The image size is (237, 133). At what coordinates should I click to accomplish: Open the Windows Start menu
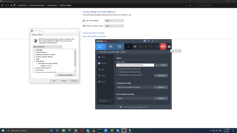click(3, 130)
